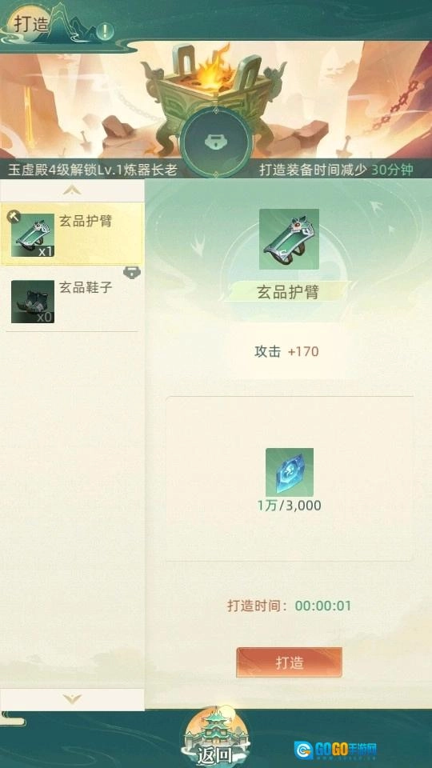Click the orange 打造 forge button
The width and height of the screenshot is (432, 768).
click(289, 662)
